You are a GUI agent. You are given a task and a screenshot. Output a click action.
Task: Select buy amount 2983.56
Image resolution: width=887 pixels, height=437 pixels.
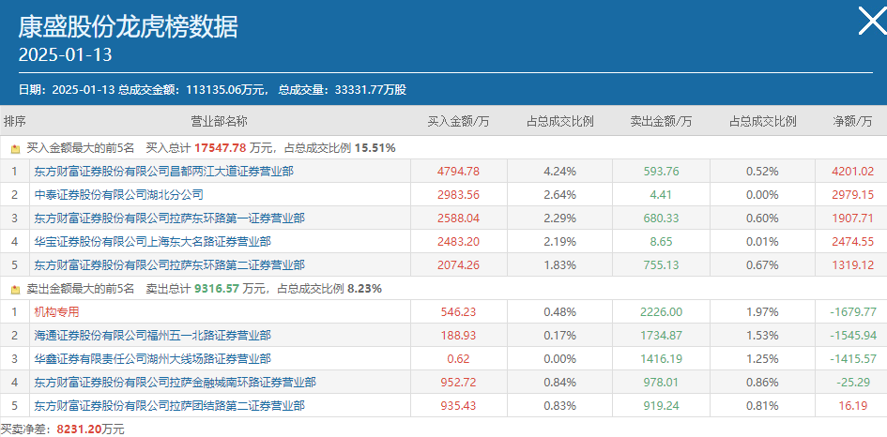pos(458,195)
